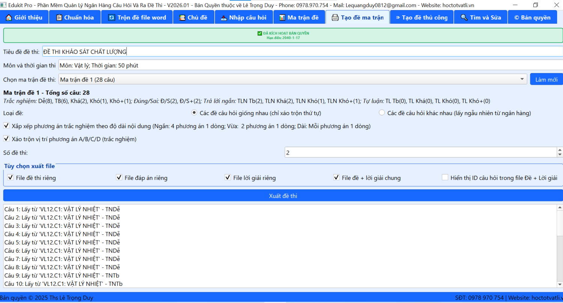
Task: Click the chart icon on Ma trận đề tab
Action: (x=282, y=18)
